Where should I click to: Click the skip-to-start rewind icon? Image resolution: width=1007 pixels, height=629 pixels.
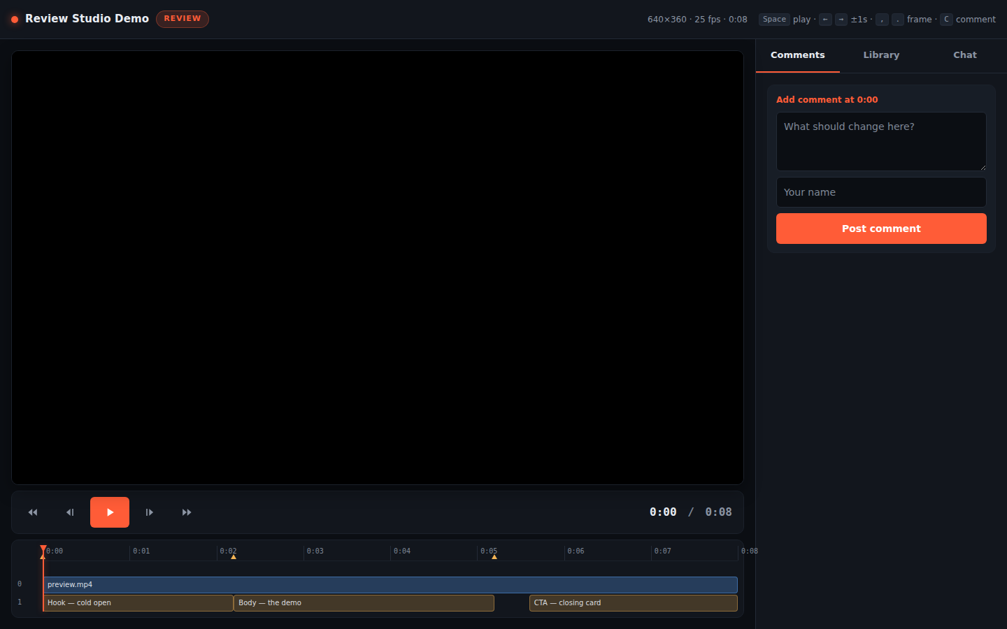33,512
